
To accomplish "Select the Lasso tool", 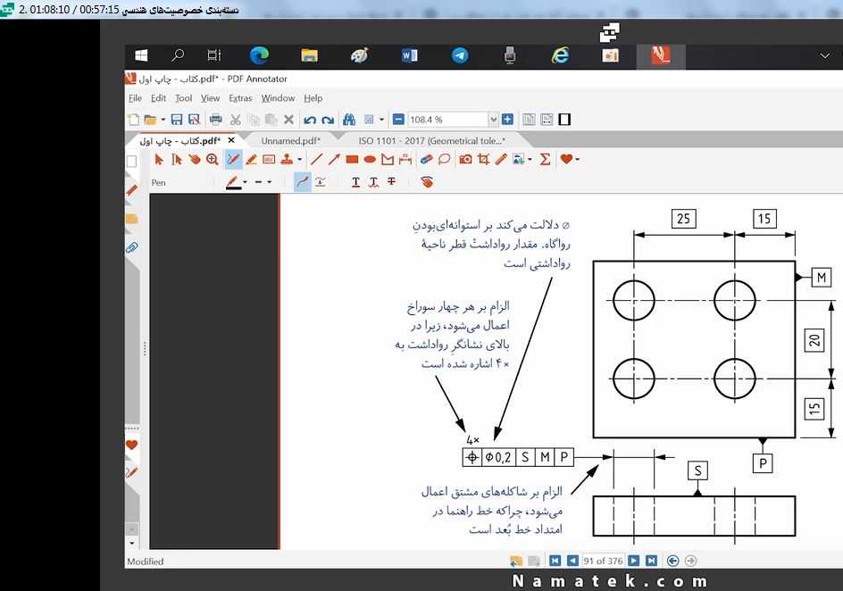I will pyautogui.click(x=444, y=159).
